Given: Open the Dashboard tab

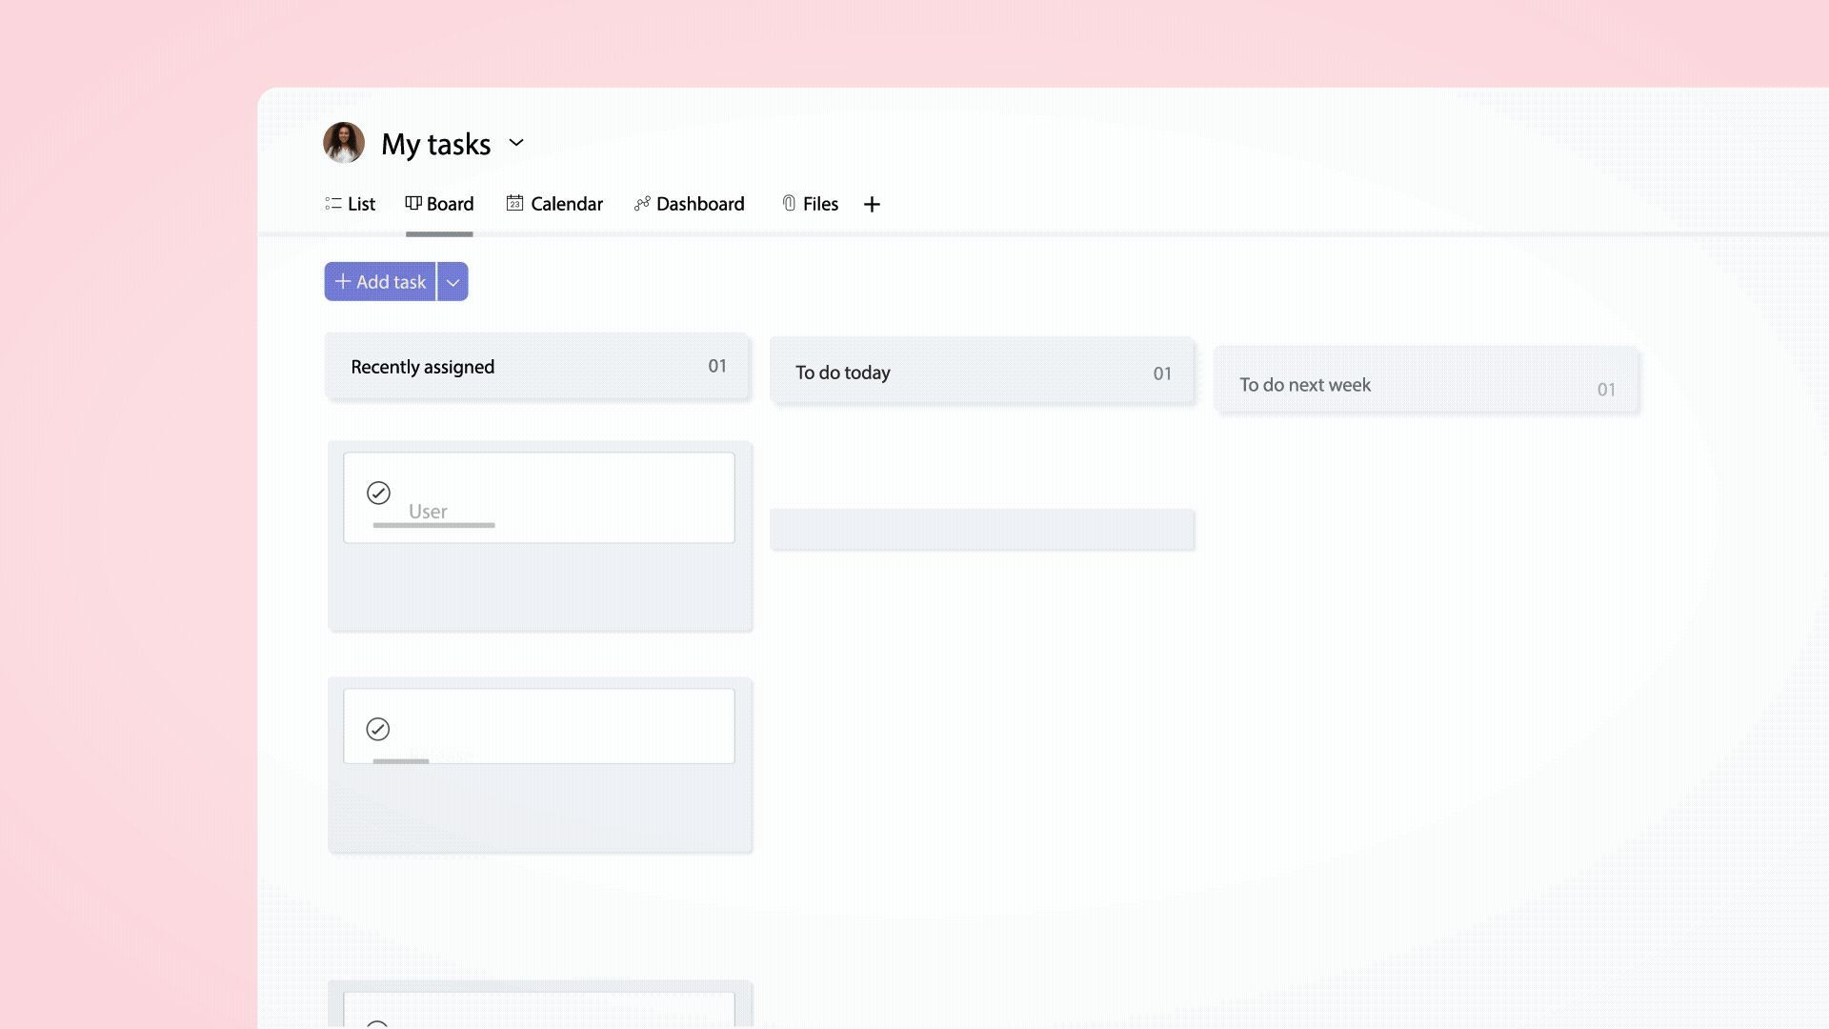Looking at the screenshot, I should 700,204.
